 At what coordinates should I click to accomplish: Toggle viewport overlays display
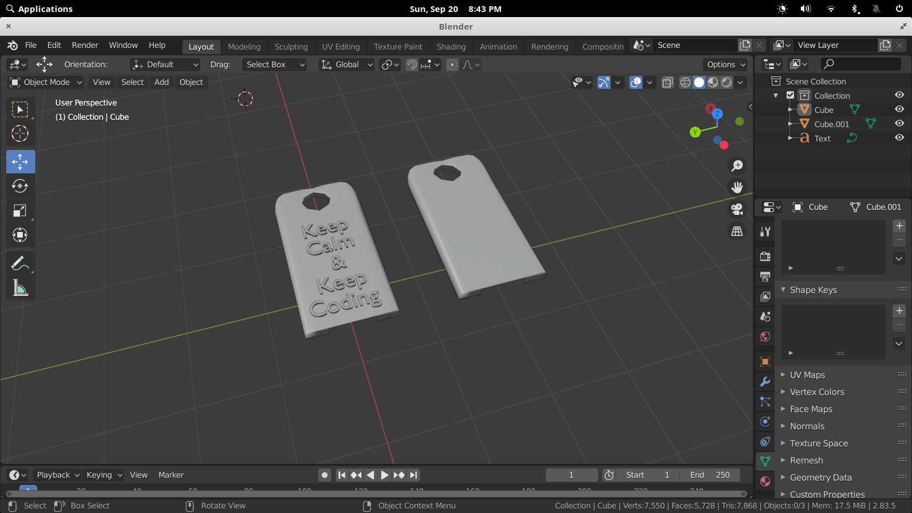pyautogui.click(x=636, y=82)
